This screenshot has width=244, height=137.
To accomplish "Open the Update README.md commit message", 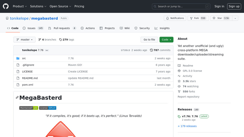I will coord(81,78).
